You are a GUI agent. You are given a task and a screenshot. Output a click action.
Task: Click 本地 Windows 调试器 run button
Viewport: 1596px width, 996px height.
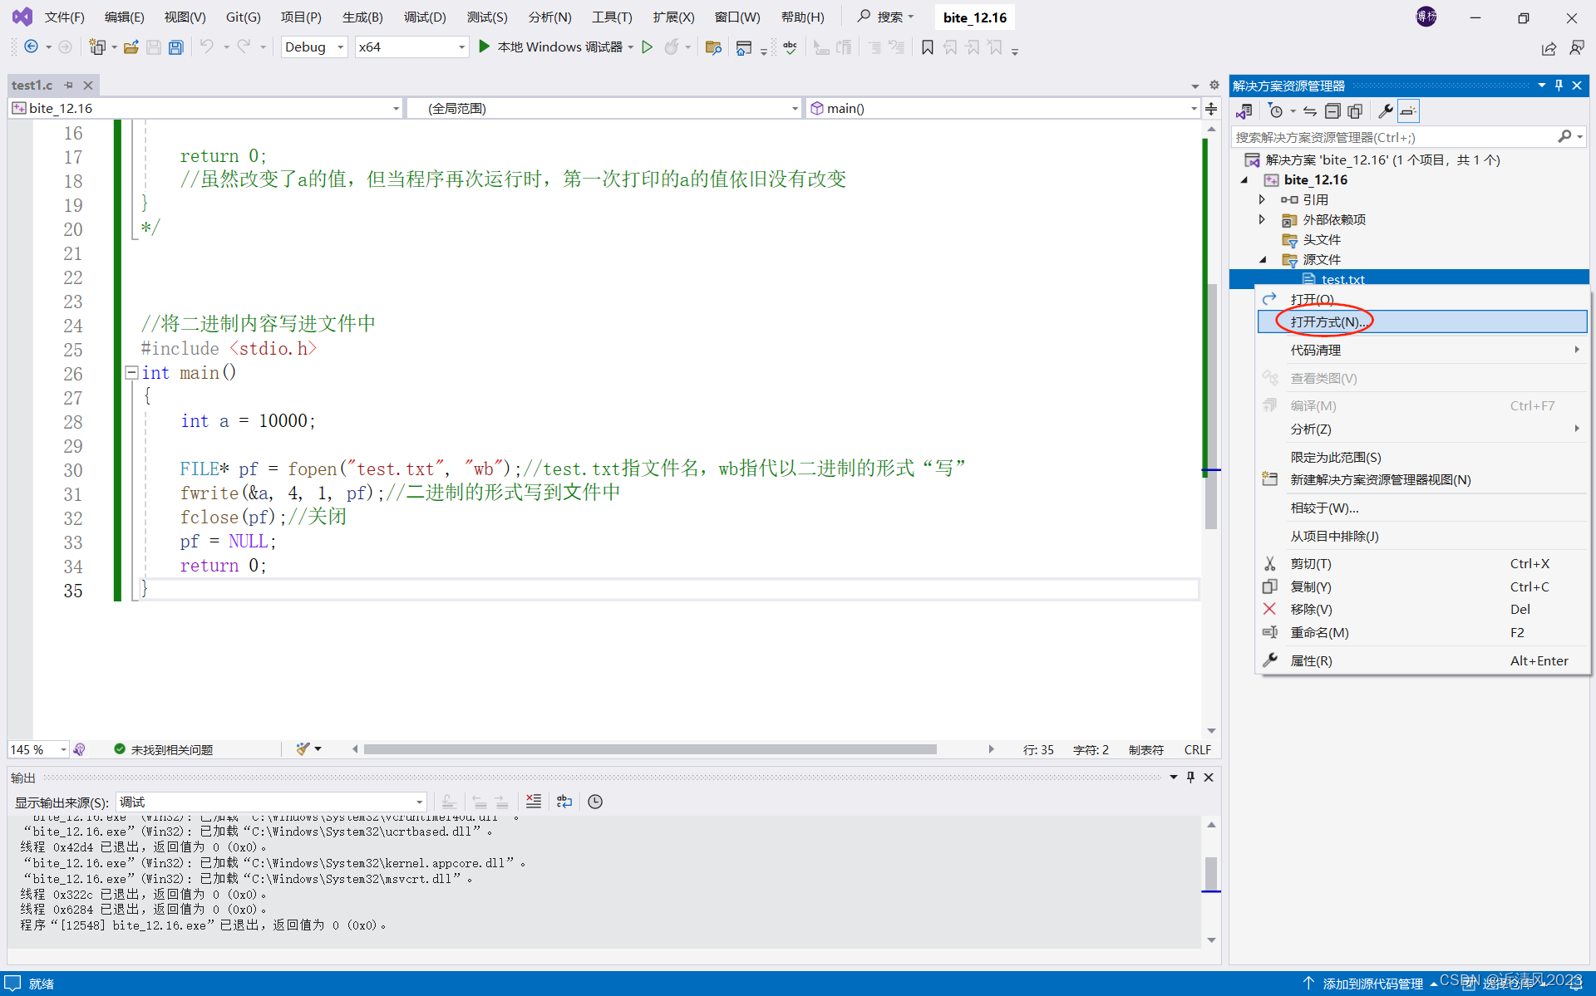[552, 47]
